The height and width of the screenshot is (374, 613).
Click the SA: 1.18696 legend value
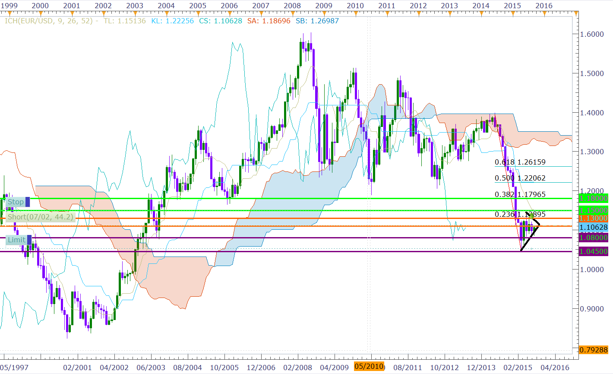pyautogui.click(x=269, y=21)
